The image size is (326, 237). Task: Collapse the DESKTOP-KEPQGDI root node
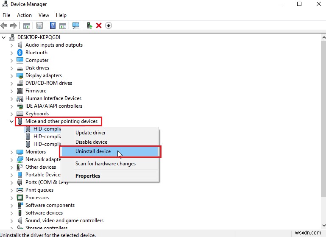[3, 37]
